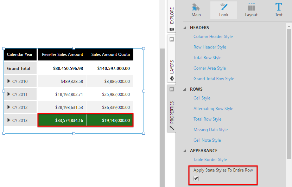Click the table's top-center resize handle
Viewport: 292px width, 187px height.
[74, 48]
